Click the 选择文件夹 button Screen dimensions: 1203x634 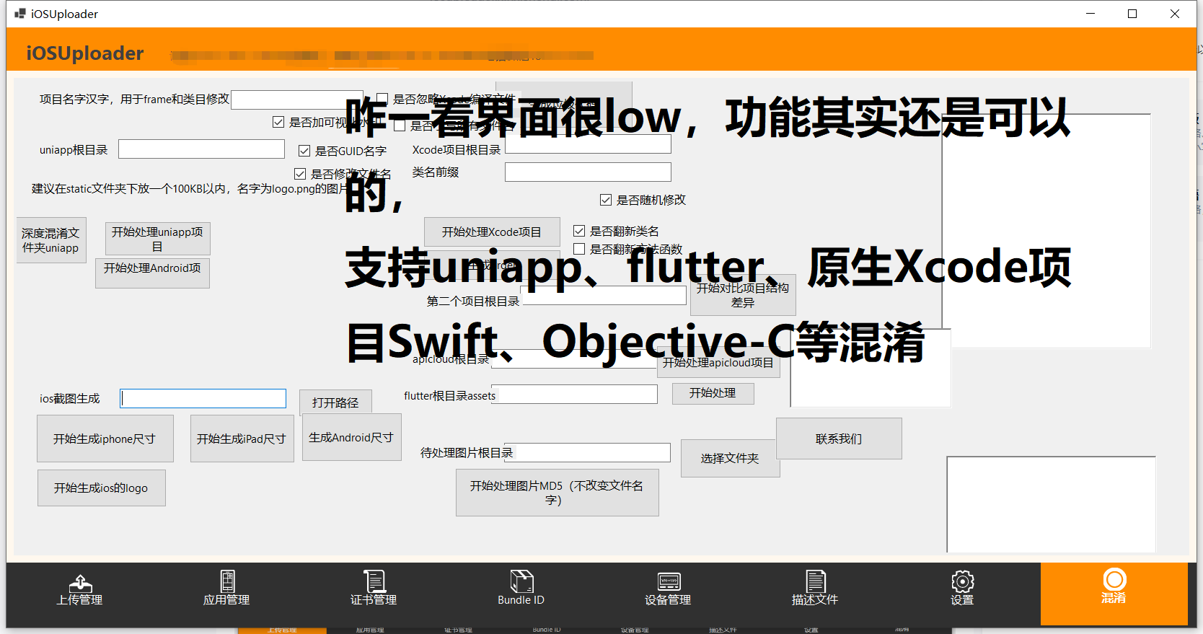[x=730, y=459]
